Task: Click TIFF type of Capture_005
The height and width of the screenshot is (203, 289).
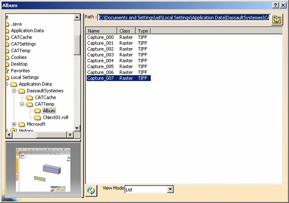Action: [x=142, y=66]
